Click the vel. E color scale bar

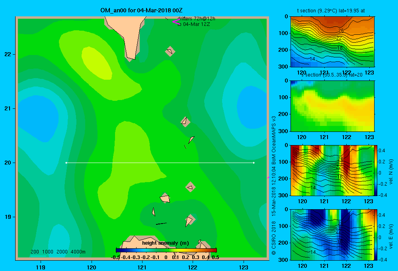tap(376, 235)
